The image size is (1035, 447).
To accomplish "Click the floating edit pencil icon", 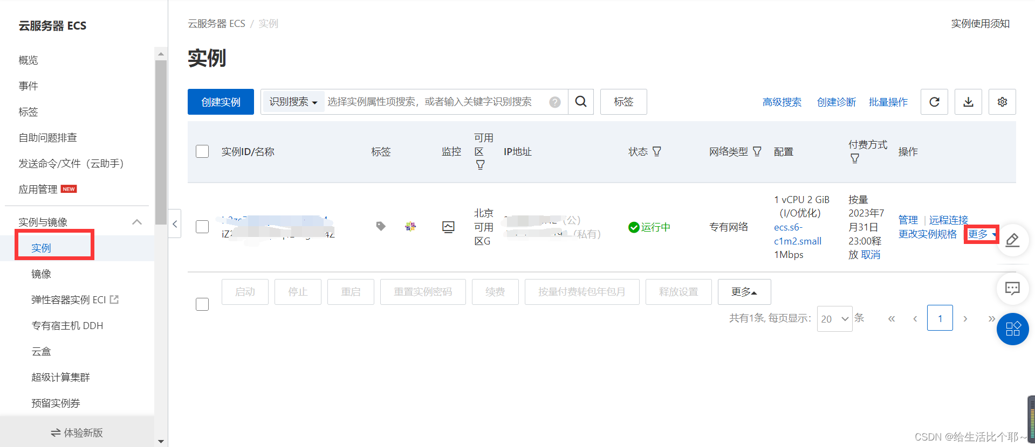I will [1012, 240].
